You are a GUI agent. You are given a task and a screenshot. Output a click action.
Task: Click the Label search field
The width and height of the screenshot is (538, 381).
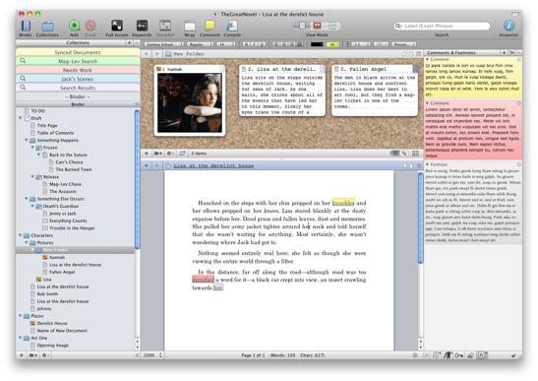click(442, 26)
